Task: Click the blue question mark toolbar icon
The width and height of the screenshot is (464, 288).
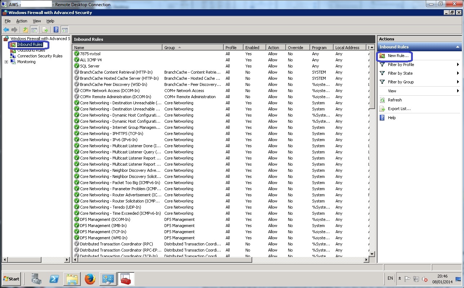Action: (56, 30)
